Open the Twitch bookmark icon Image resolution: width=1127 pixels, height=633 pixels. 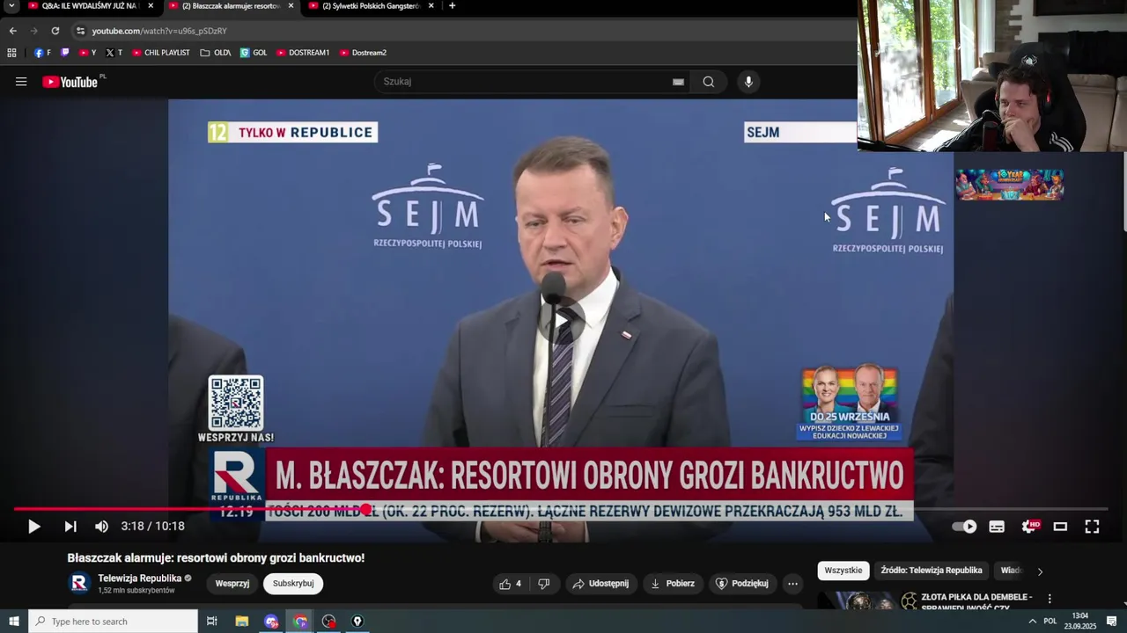64,53
